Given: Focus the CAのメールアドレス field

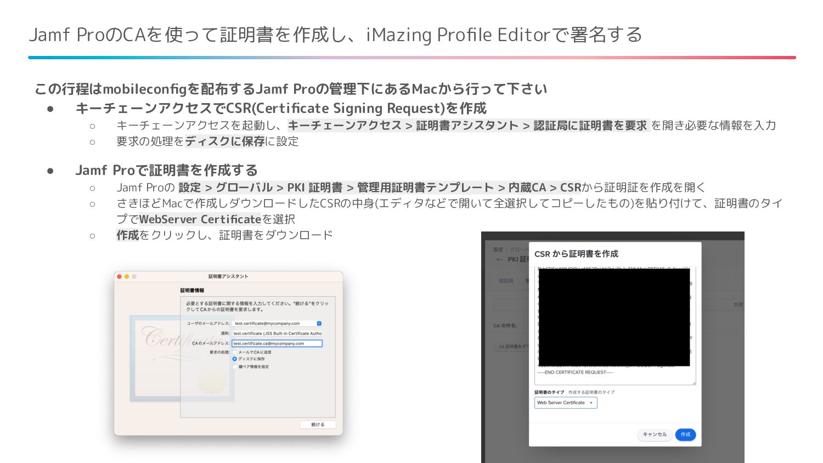Looking at the screenshot, I should click(277, 343).
